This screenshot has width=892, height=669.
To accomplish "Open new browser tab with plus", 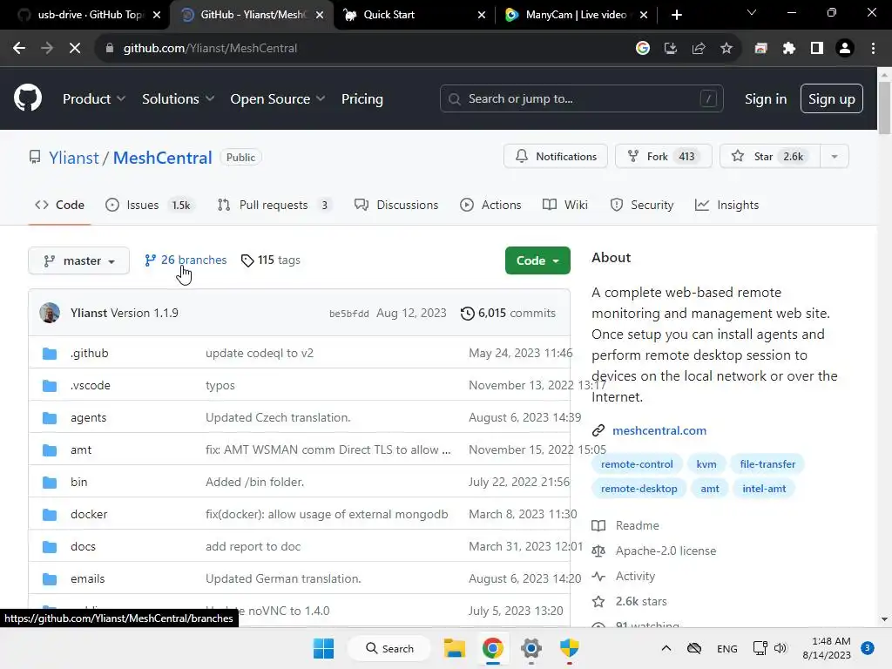I will click(676, 15).
